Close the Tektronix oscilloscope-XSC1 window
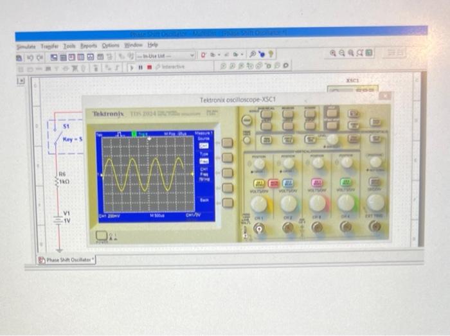Image resolution: width=450 pixels, height=336 pixels. (385, 96)
